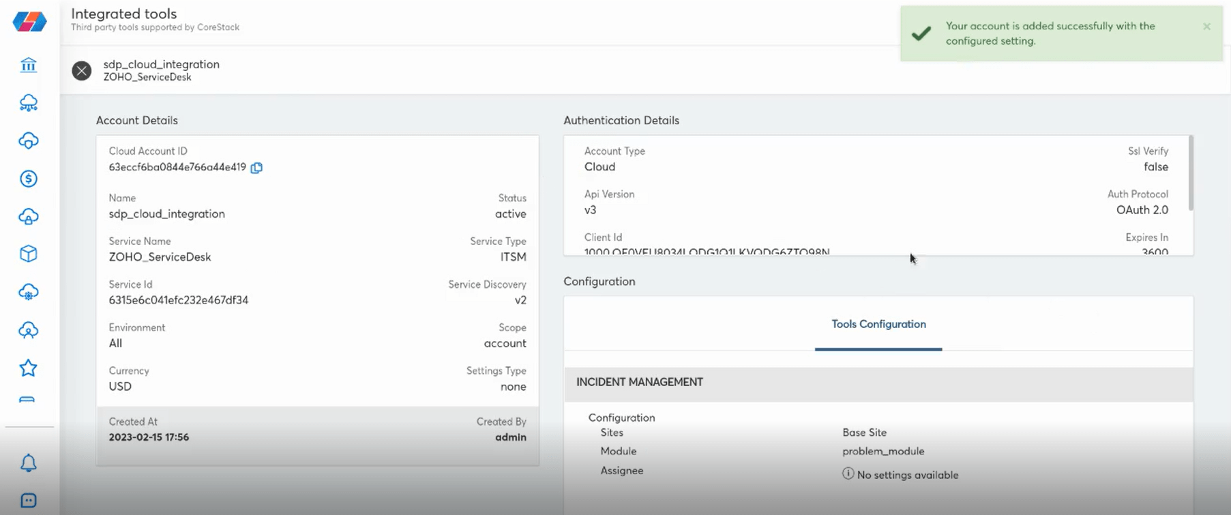Viewport: 1231px width, 515px height.
Task: Click the 'none' Settings Type value
Action: (514, 387)
